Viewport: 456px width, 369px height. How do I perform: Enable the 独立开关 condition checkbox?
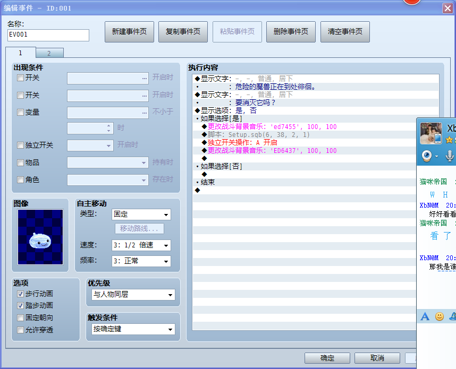point(20,145)
